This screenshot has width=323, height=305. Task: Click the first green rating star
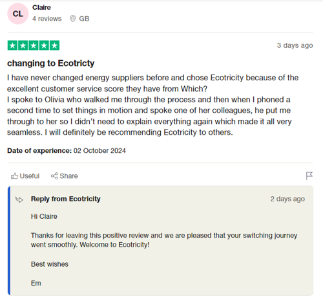(x=12, y=45)
